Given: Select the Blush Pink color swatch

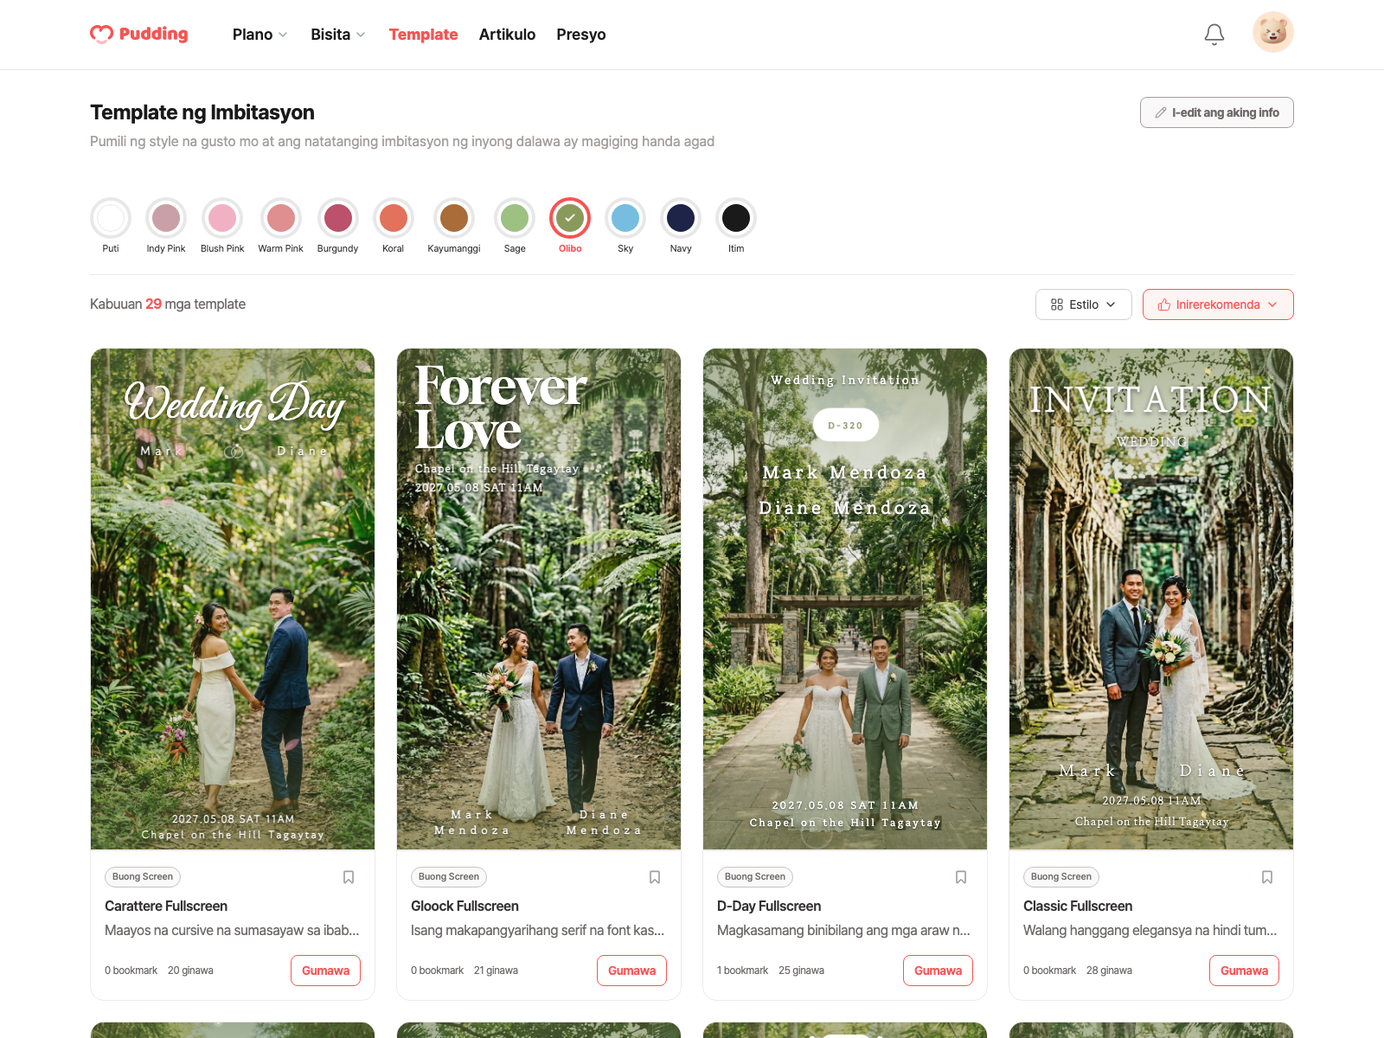Looking at the screenshot, I should [222, 218].
